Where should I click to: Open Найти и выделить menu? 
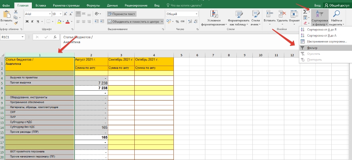[x=336, y=18]
